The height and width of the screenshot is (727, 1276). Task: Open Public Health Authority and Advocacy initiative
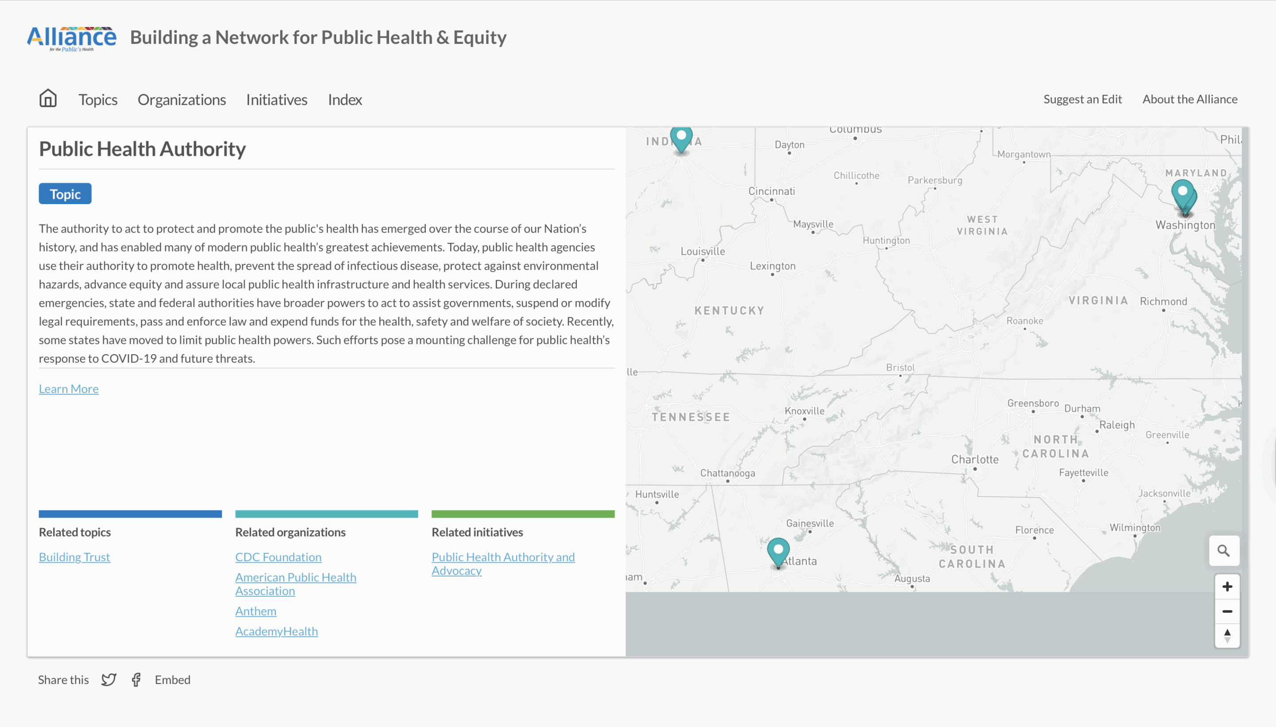pos(503,563)
